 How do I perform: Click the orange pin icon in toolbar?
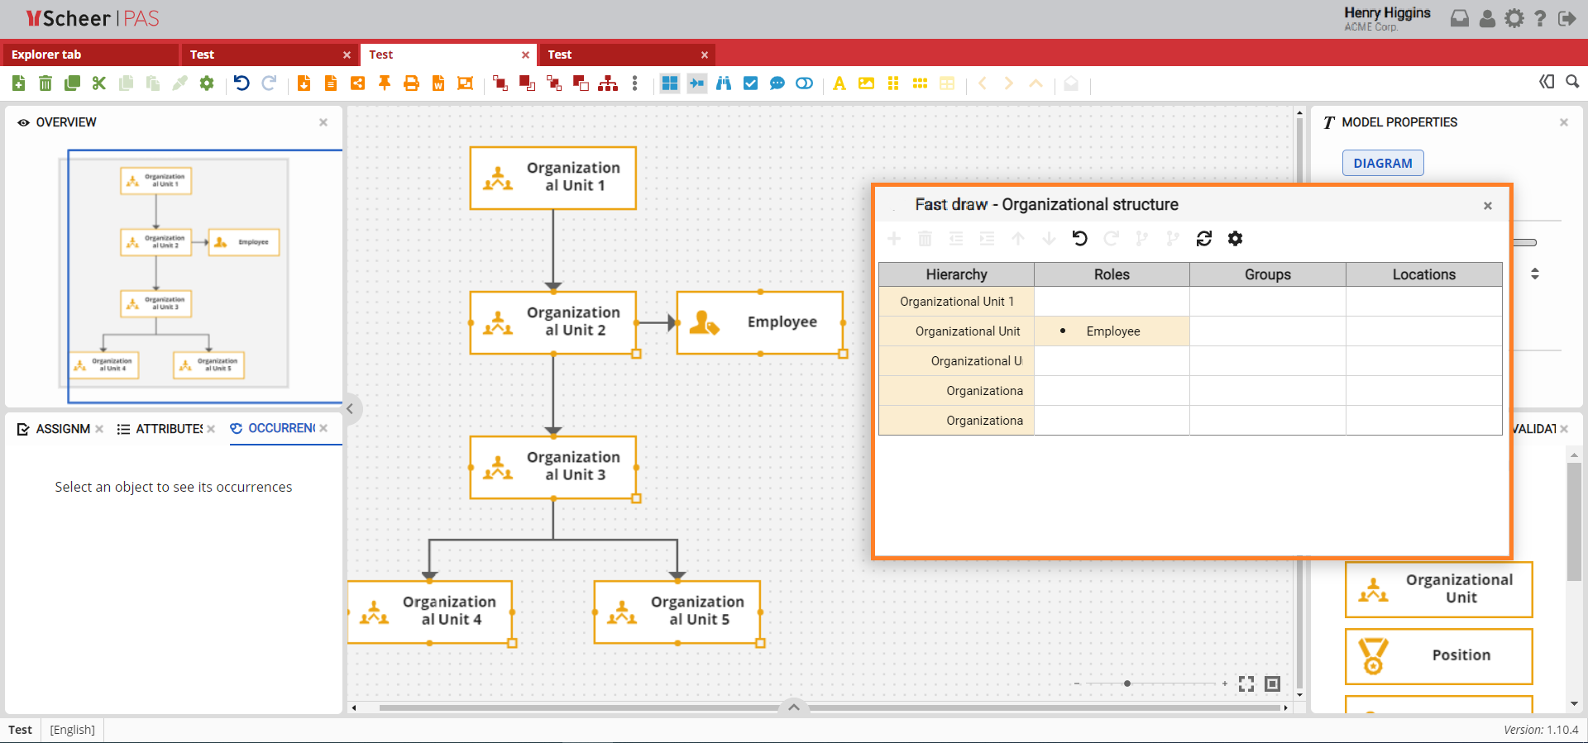pyautogui.click(x=385, y=83)
